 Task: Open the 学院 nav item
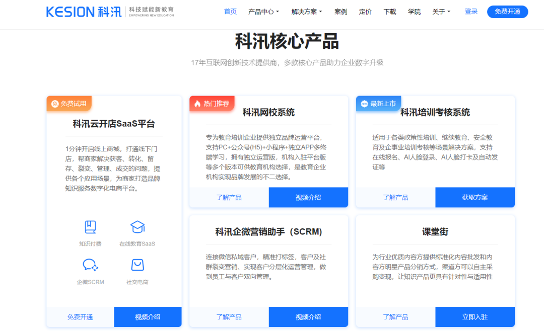click(414, 12)
